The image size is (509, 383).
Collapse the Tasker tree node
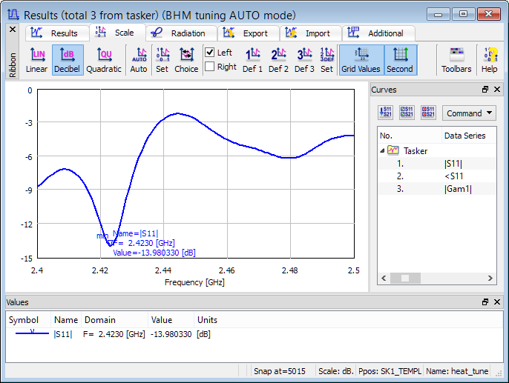coord(383,150)
